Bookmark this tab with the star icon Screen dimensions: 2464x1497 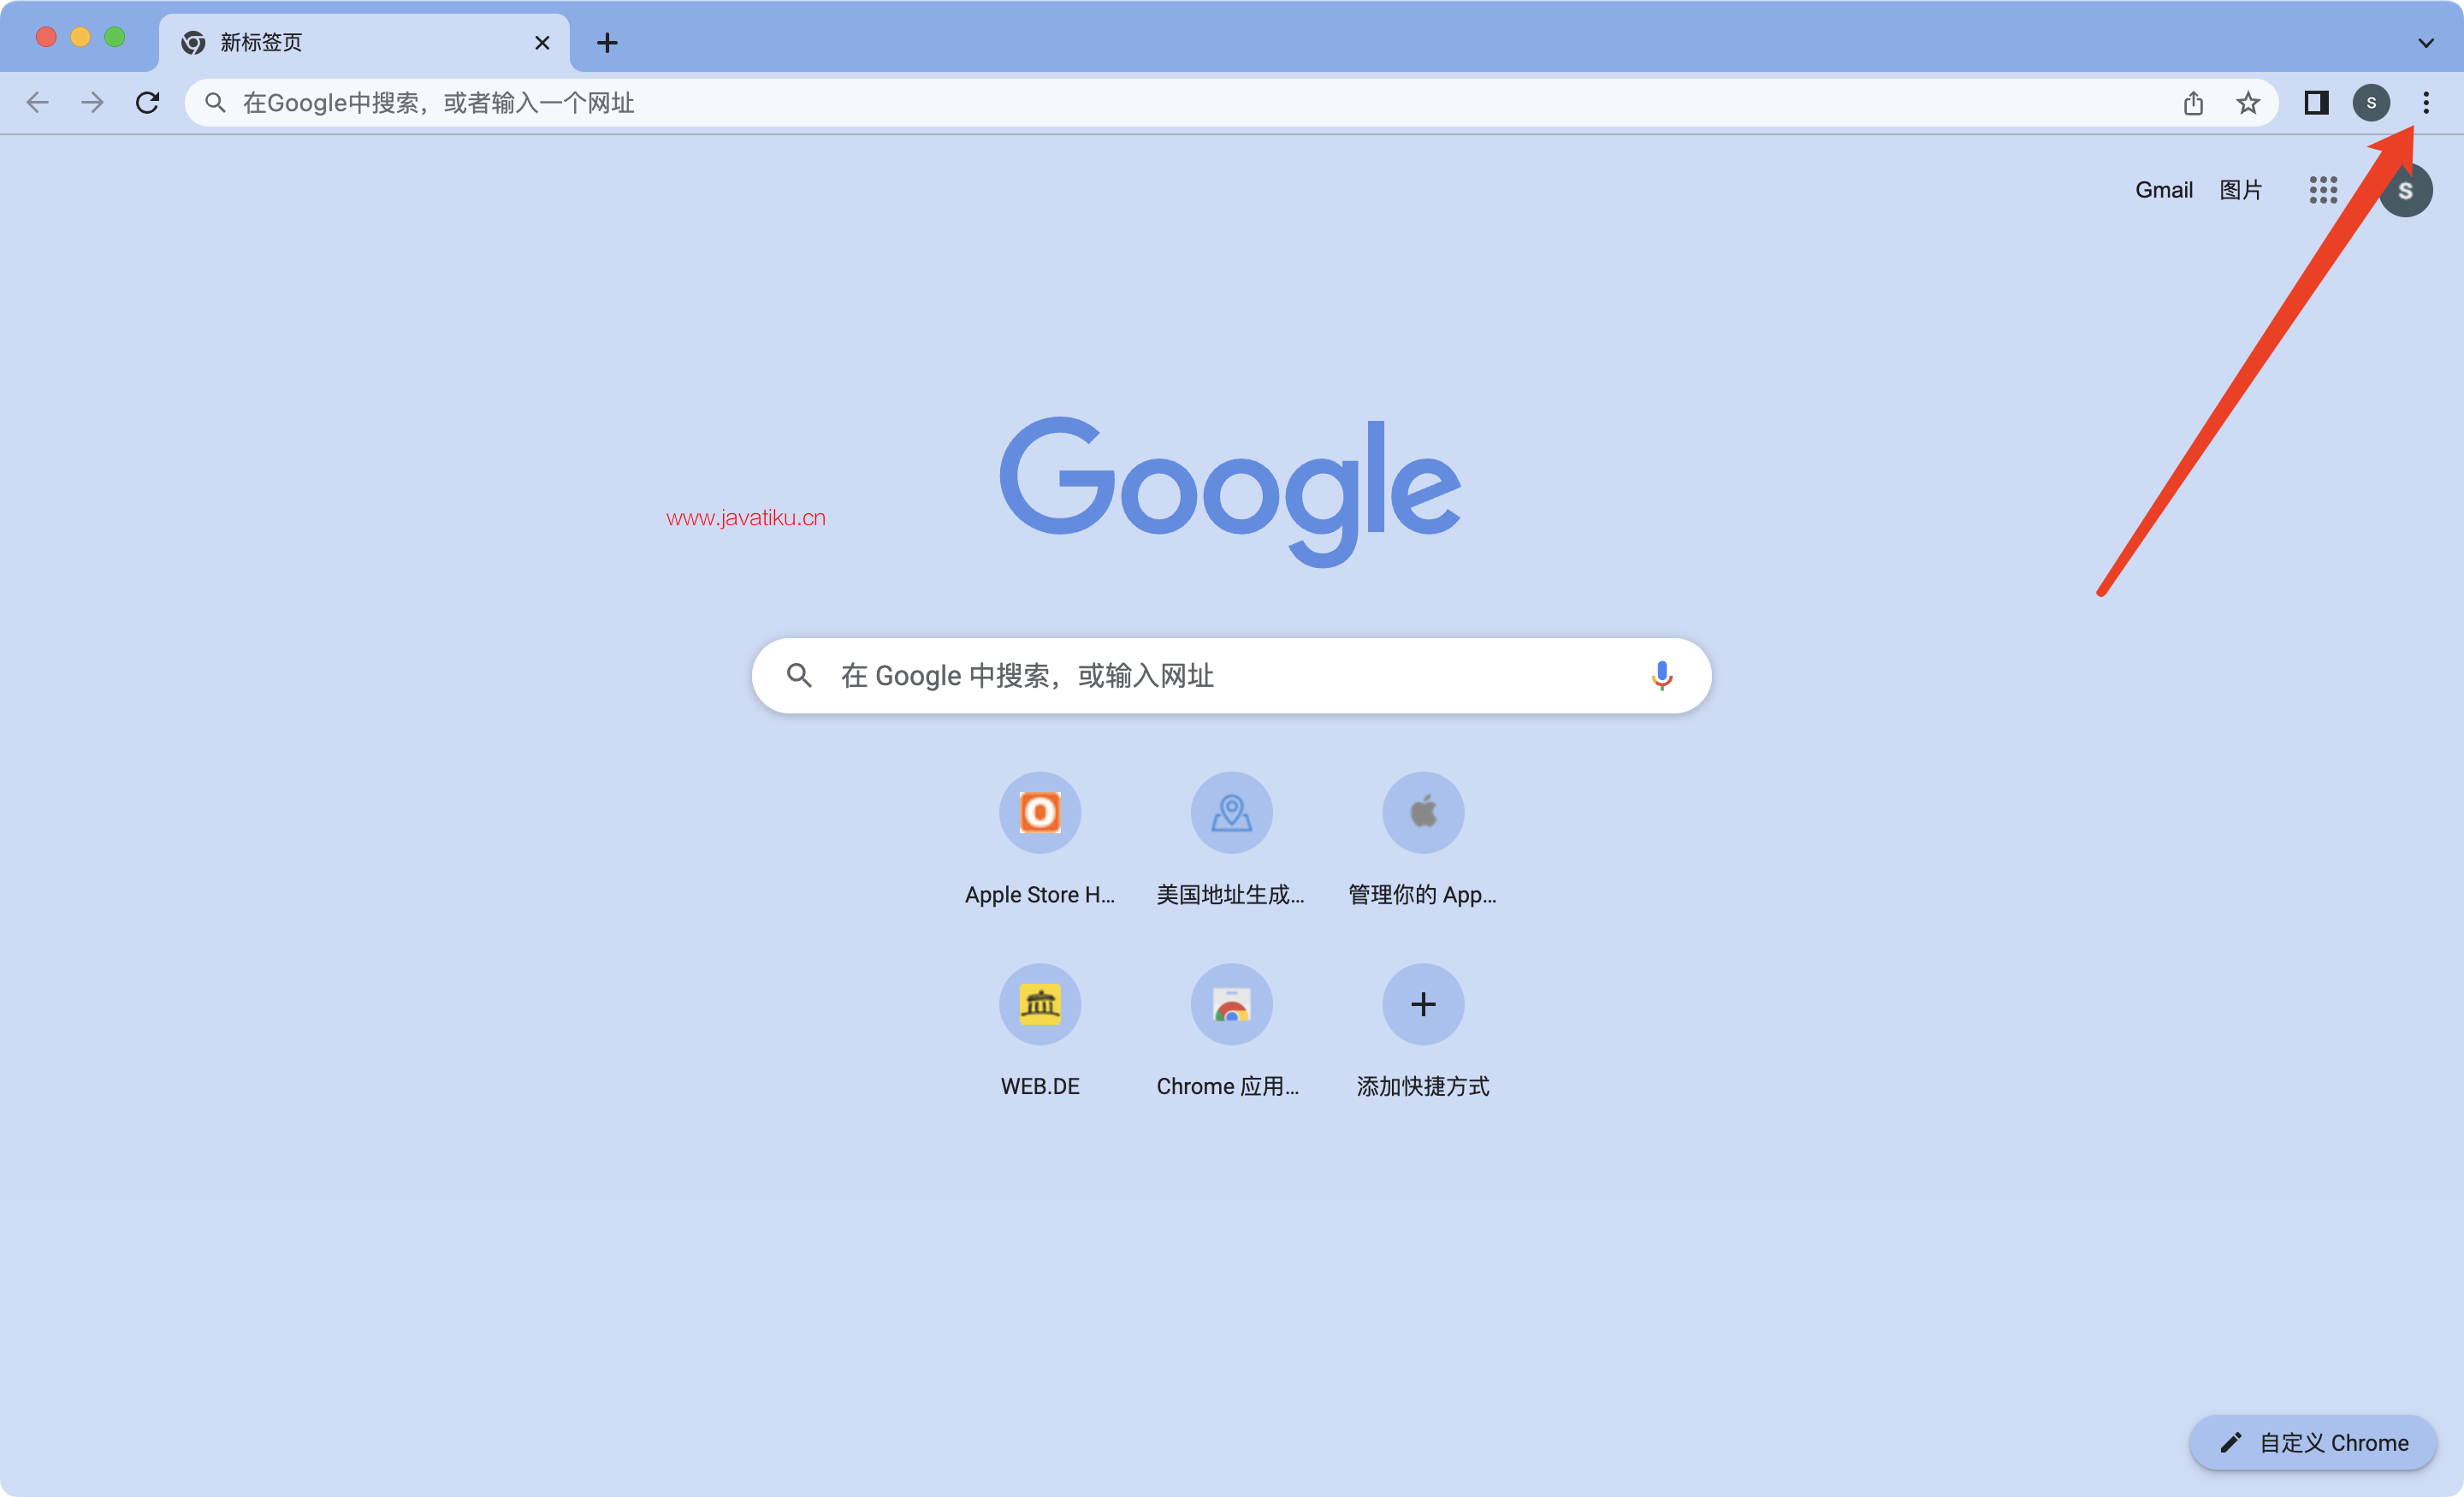click(2248, 102)
